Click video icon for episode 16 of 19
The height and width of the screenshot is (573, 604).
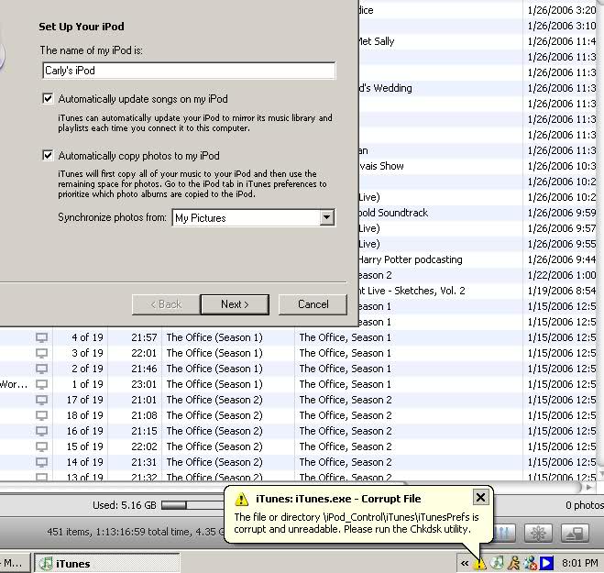(x=41, y=431)
